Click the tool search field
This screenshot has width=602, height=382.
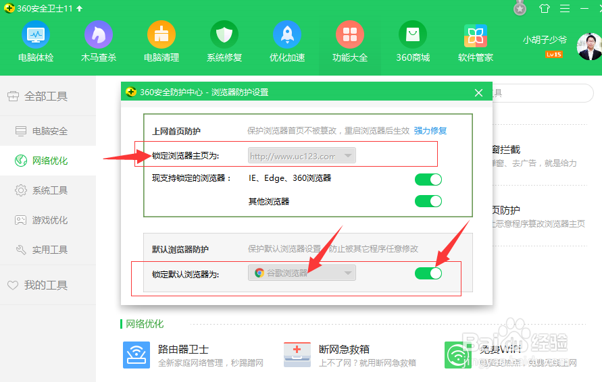(543, 93)
